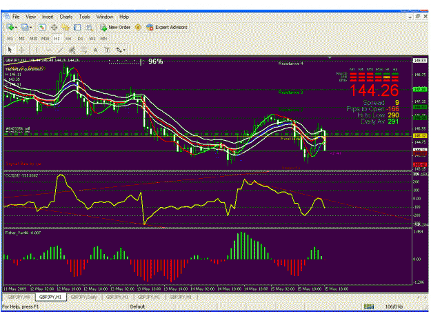Click the Fisher_Yur4ik indicator label

click(23, 233)
